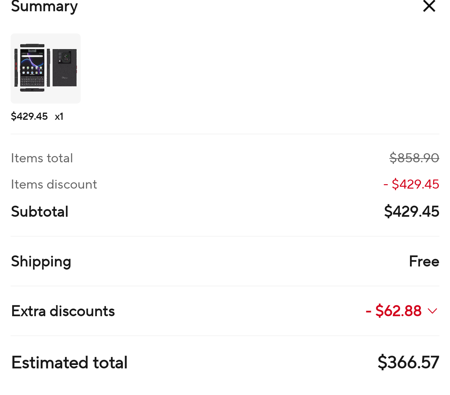This screenshot has height=395, width=450.
Task: Expand the Extra discounts chevron arrow
Action: point(432,311)
